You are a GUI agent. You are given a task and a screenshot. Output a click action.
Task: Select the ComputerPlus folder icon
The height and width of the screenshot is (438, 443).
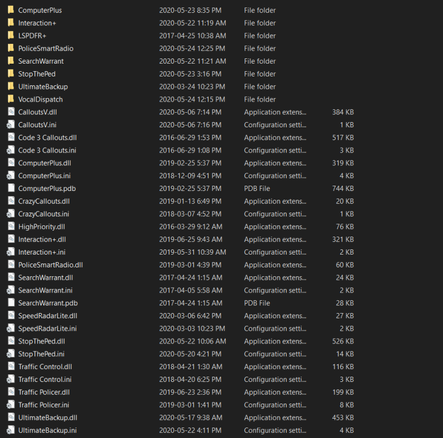point(11,10)
